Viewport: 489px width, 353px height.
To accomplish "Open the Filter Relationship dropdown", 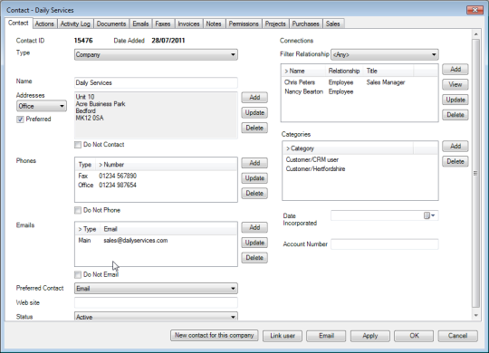I will [x=385, y=54].
